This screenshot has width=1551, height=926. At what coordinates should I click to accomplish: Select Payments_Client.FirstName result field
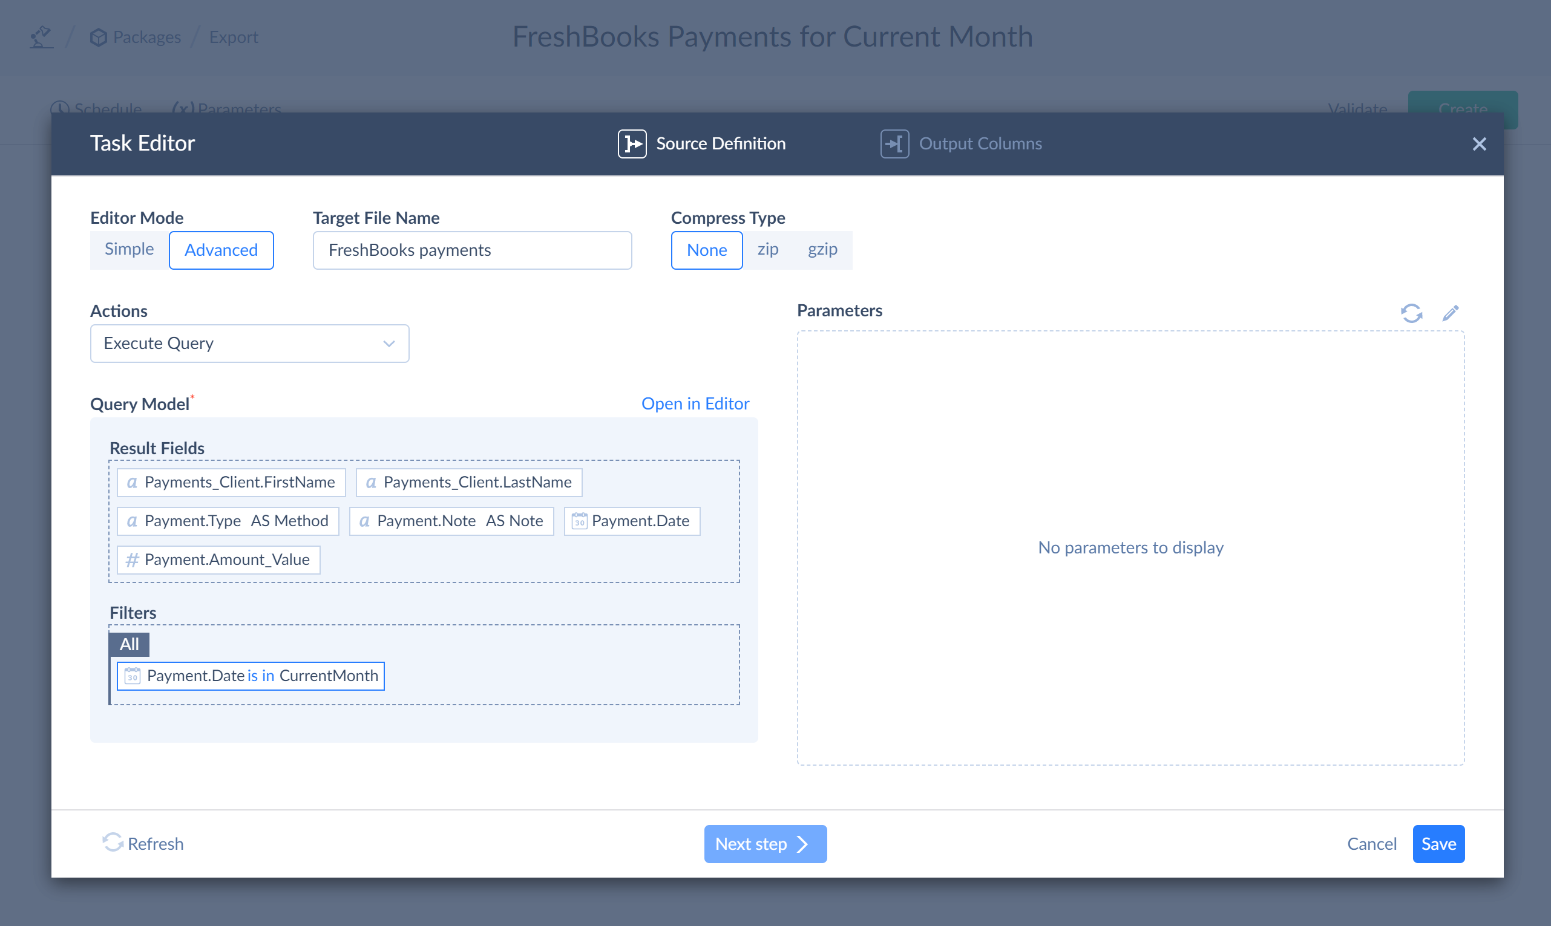pyautogui.click(x=231, y=482)
